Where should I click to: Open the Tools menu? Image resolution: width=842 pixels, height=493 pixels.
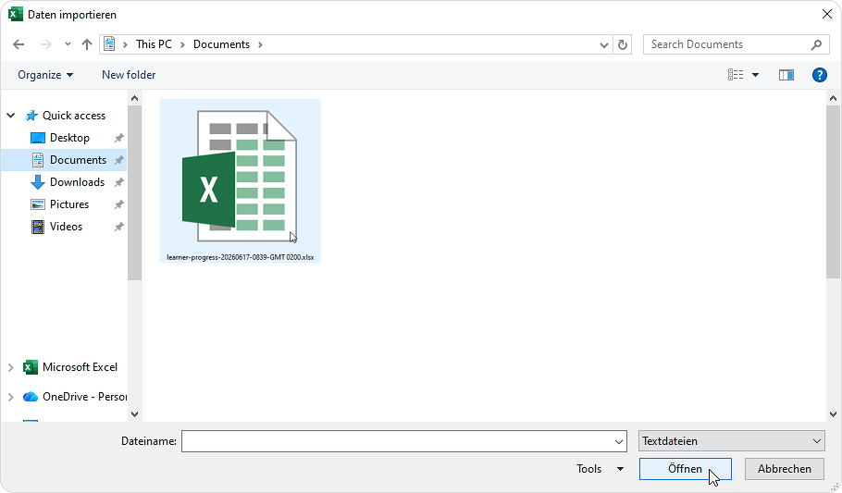[600, 469]
